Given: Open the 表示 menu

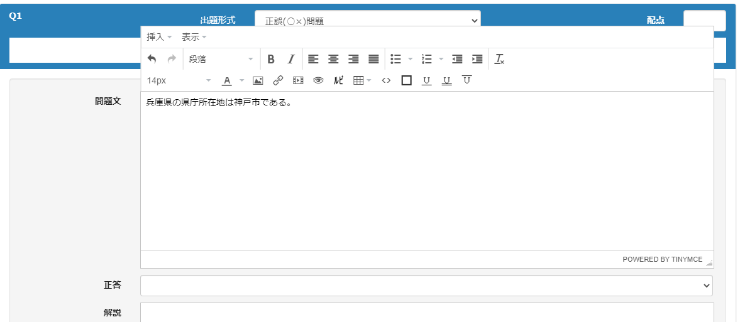Looking at the screenshot, I should point(194,37).
